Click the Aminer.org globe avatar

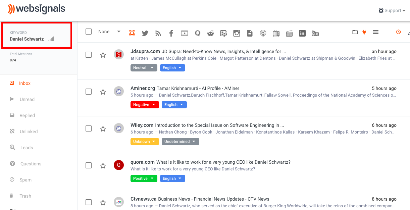click(119, 91)
